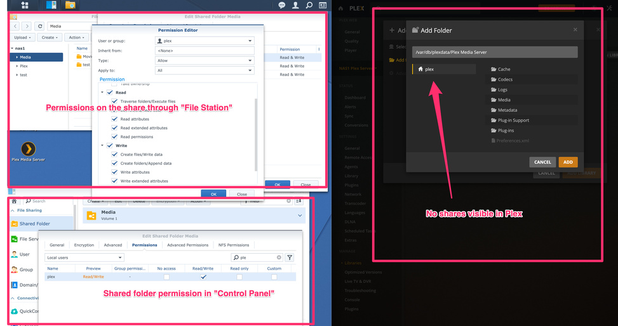Switch to the Encryption tab
The height and width of the screenshot is (326, 618).
tap(84, 245)
